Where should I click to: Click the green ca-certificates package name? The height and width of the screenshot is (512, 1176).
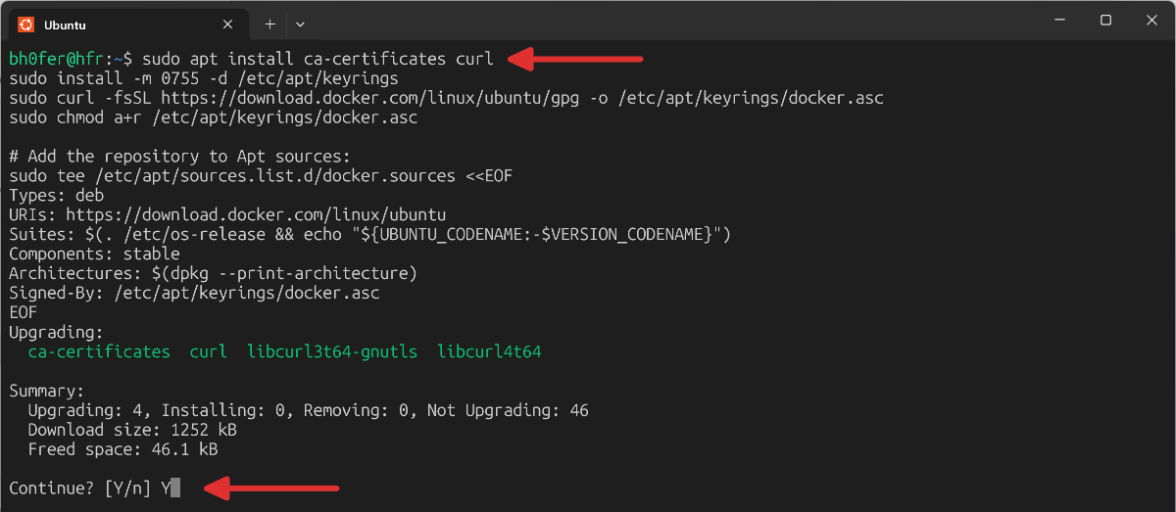tap(98, 351)
